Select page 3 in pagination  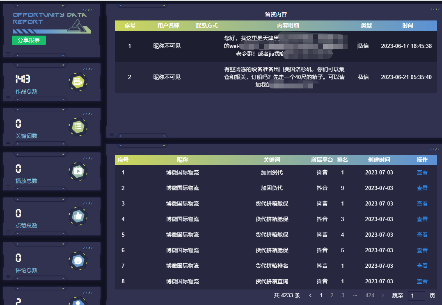click(343, 296)
